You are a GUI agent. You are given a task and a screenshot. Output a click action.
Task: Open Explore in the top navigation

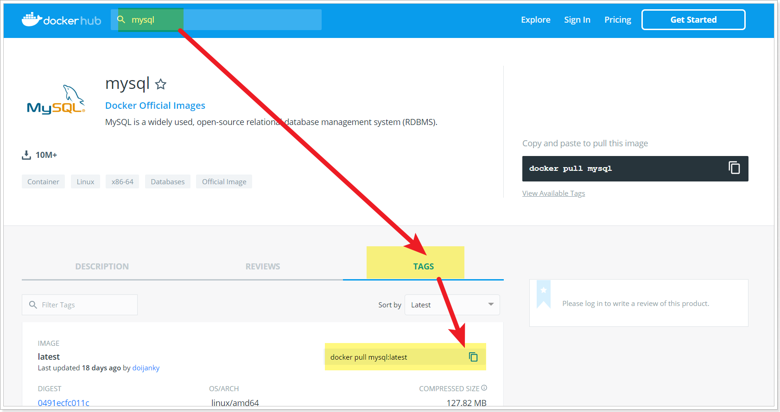(x=536, y=20)
